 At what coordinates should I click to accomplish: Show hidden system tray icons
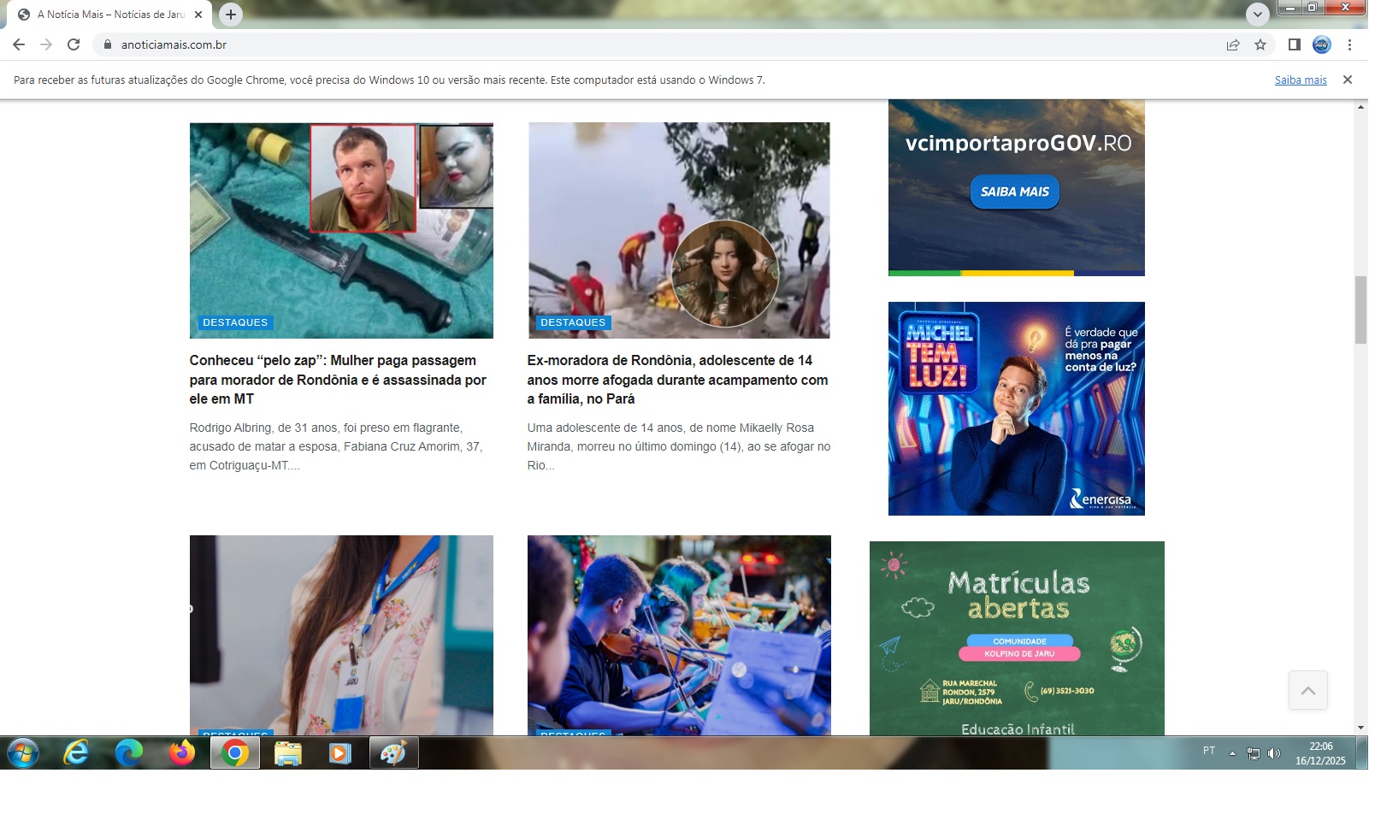1232,753
